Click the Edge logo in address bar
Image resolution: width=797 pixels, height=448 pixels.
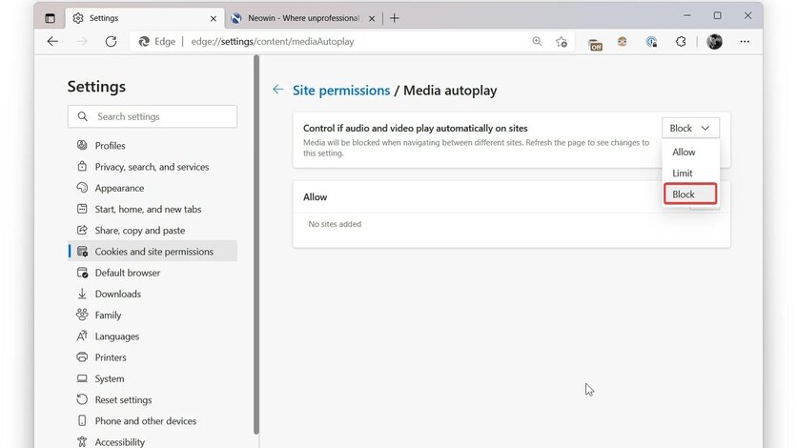[144, 42]
